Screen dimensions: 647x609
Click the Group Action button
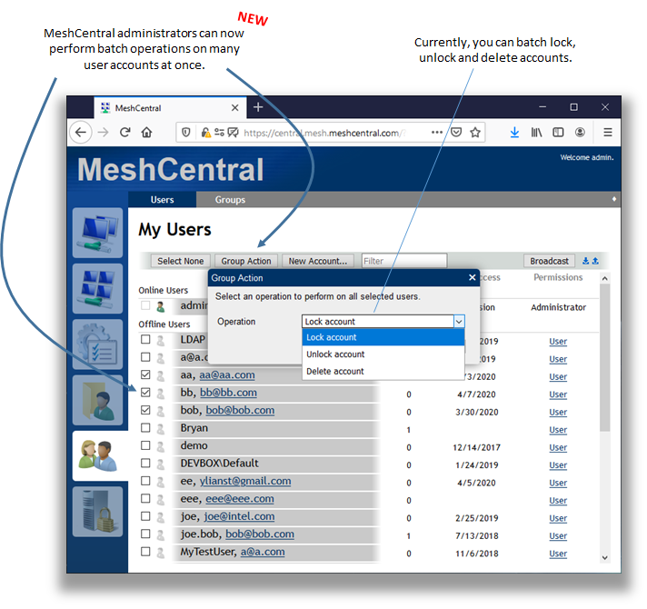[246, 261]
